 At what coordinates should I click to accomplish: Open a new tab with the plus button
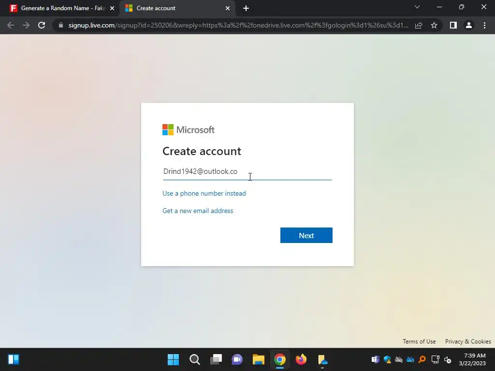tap(246, 8)
